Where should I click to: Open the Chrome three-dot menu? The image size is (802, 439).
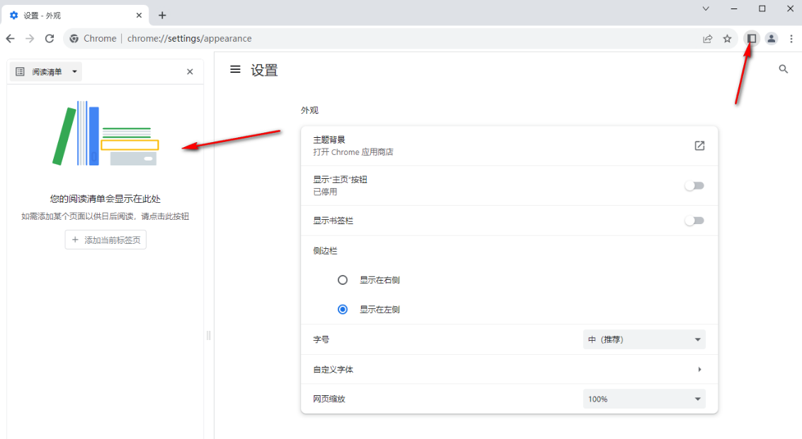pos(791,38)
